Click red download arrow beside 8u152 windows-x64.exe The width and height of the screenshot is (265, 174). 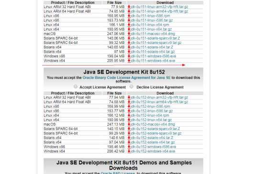[129, 151]
